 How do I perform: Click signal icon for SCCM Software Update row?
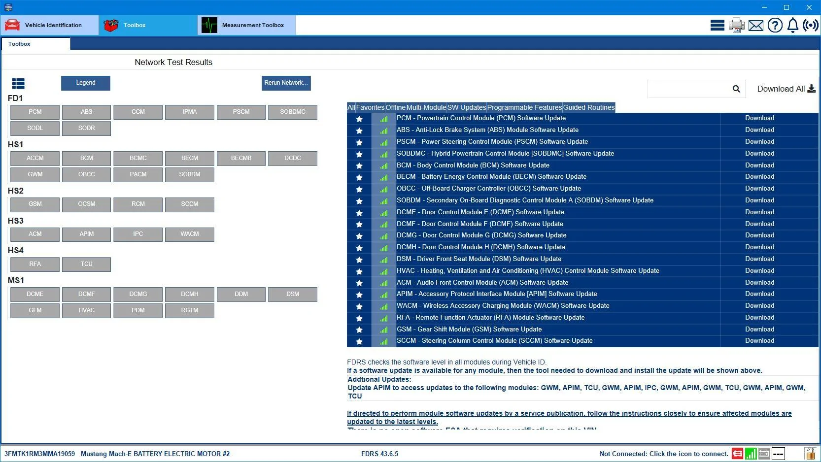(384, 341)
